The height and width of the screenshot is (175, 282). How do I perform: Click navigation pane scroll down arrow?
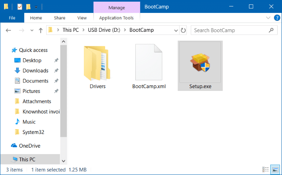coord(64,161)
